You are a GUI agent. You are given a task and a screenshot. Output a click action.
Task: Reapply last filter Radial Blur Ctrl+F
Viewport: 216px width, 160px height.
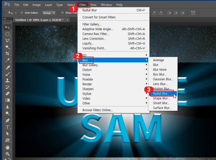(113, 10)
